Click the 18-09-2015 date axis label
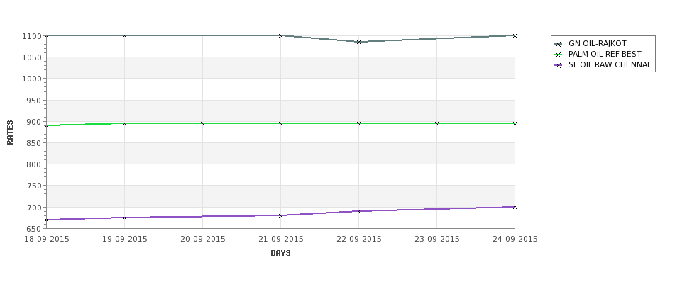 pyautogui.click(x=46, y=239)
